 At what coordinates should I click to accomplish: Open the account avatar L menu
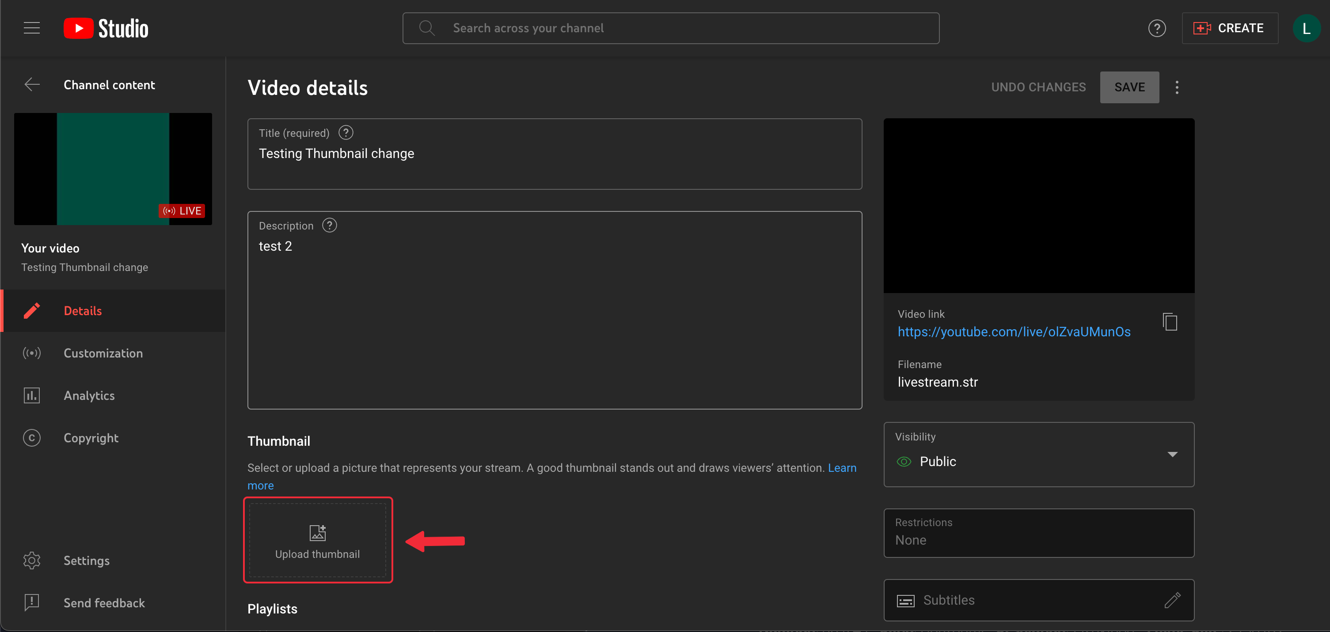tap(1306, 28)
